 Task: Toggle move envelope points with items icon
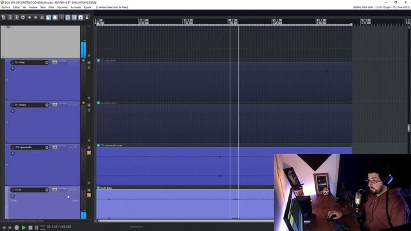click(x=68, y=17)
